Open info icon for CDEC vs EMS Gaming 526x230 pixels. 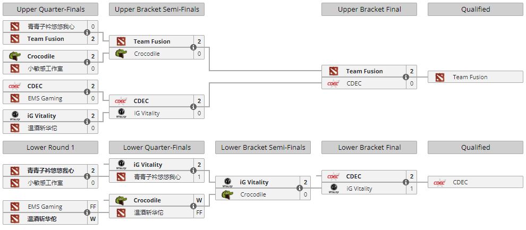[87, 92]
